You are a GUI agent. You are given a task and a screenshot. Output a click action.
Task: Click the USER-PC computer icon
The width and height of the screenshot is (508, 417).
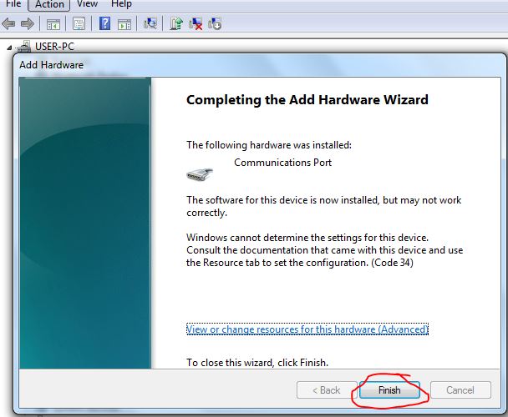(24, 47)
